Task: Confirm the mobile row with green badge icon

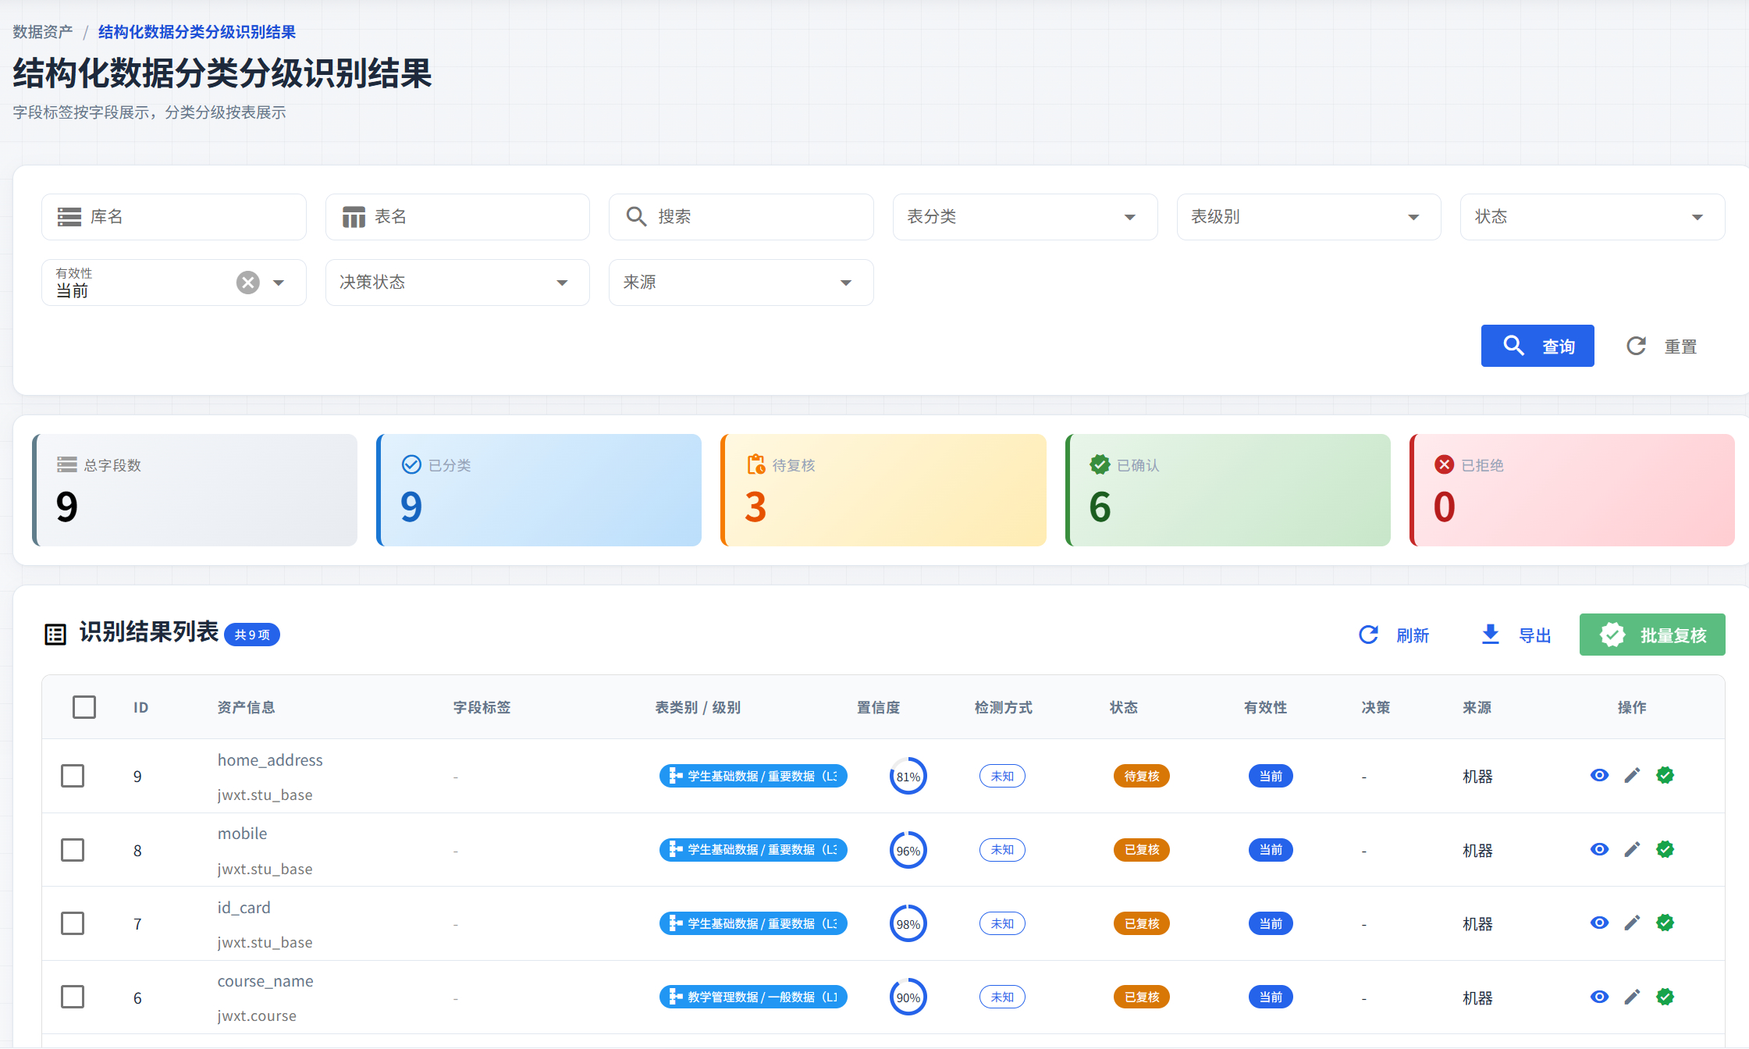Action: click(x=1665, y=849)
